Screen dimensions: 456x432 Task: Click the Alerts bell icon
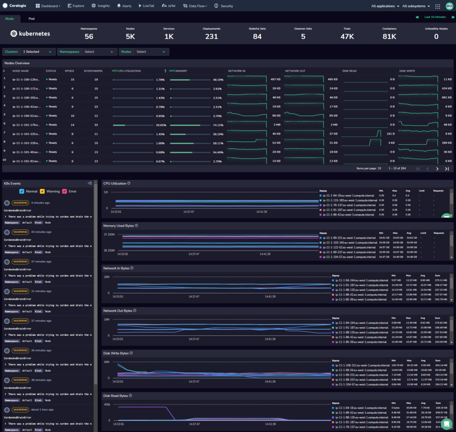point(119,6)
